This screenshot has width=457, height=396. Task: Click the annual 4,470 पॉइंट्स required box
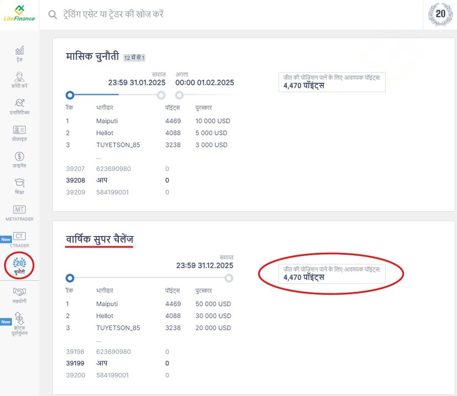(x=332, y=274)
